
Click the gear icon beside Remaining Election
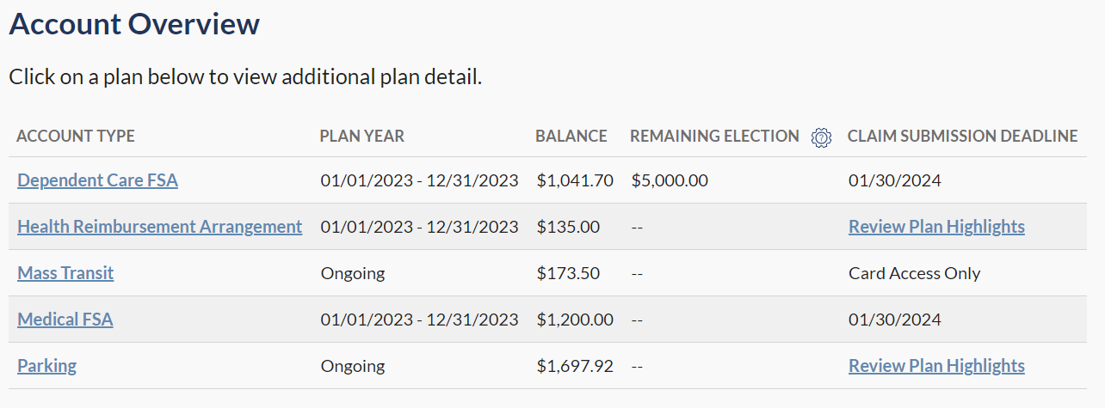pyautogui.click(x=822, y=137)
